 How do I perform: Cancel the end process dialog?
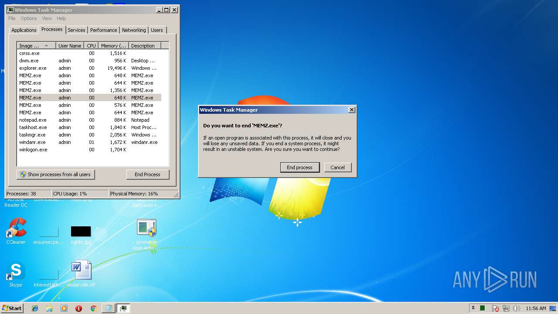click(x=338, y=167)
